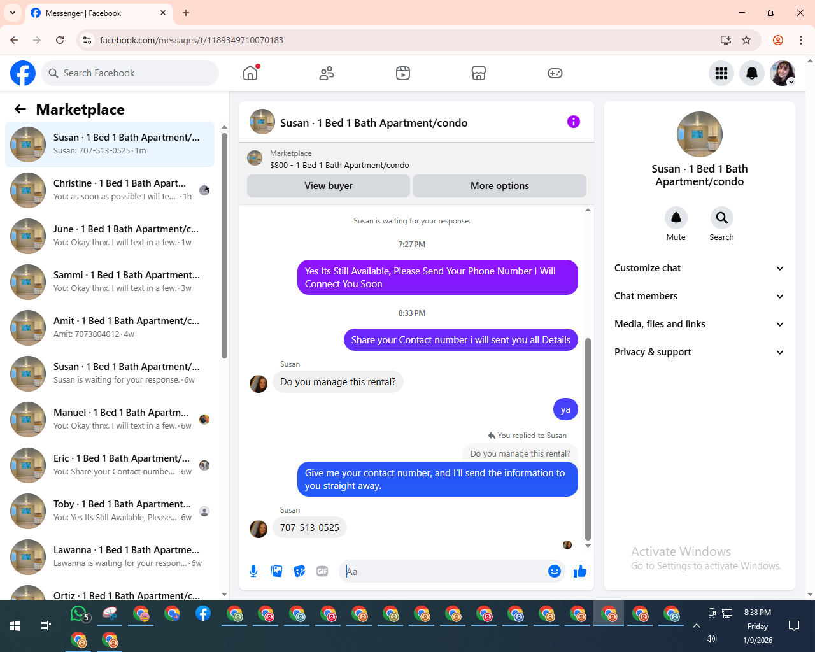Open the Windows Start menu
The width and height of the screenshot is (815, 652).
point(15,626)
